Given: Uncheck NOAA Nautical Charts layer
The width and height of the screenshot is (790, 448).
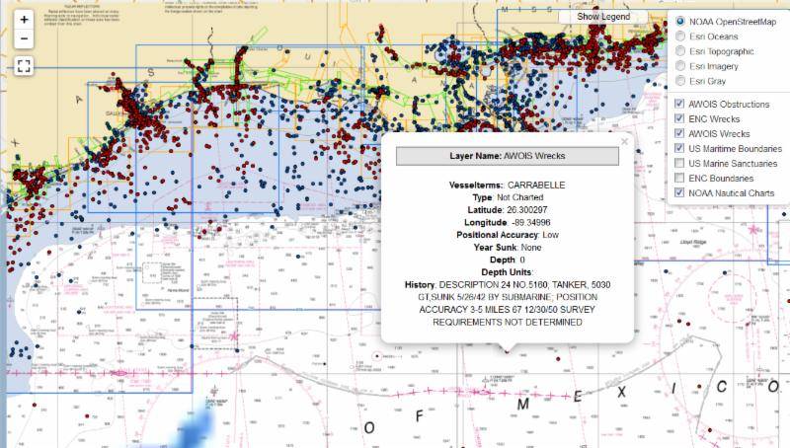Looking at the screenshot, I should click(679, 192).
